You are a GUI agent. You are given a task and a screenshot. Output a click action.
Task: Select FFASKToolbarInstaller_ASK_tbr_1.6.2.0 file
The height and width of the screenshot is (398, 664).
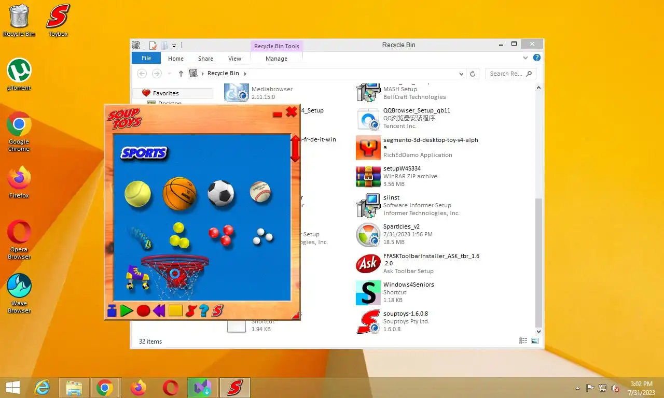tap(418, 263)
